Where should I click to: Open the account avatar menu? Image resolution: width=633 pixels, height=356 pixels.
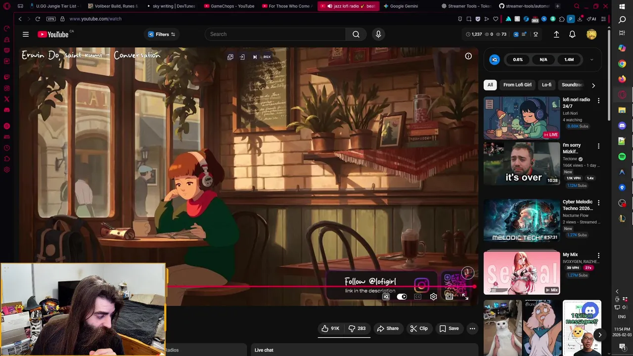[591, 34]
